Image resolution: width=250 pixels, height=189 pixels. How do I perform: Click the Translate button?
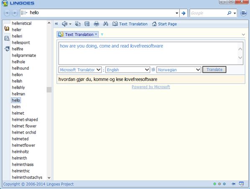click(214, 70)
